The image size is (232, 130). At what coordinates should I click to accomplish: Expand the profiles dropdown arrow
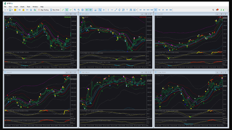point(12,10)
